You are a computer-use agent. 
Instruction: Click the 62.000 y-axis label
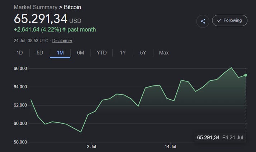tap(20, 105)
